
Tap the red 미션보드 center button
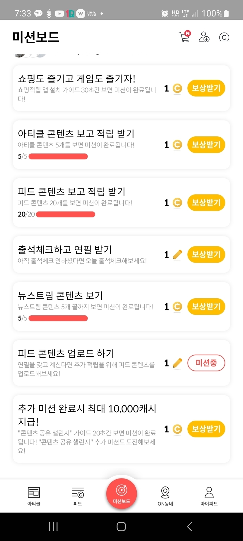121,492
